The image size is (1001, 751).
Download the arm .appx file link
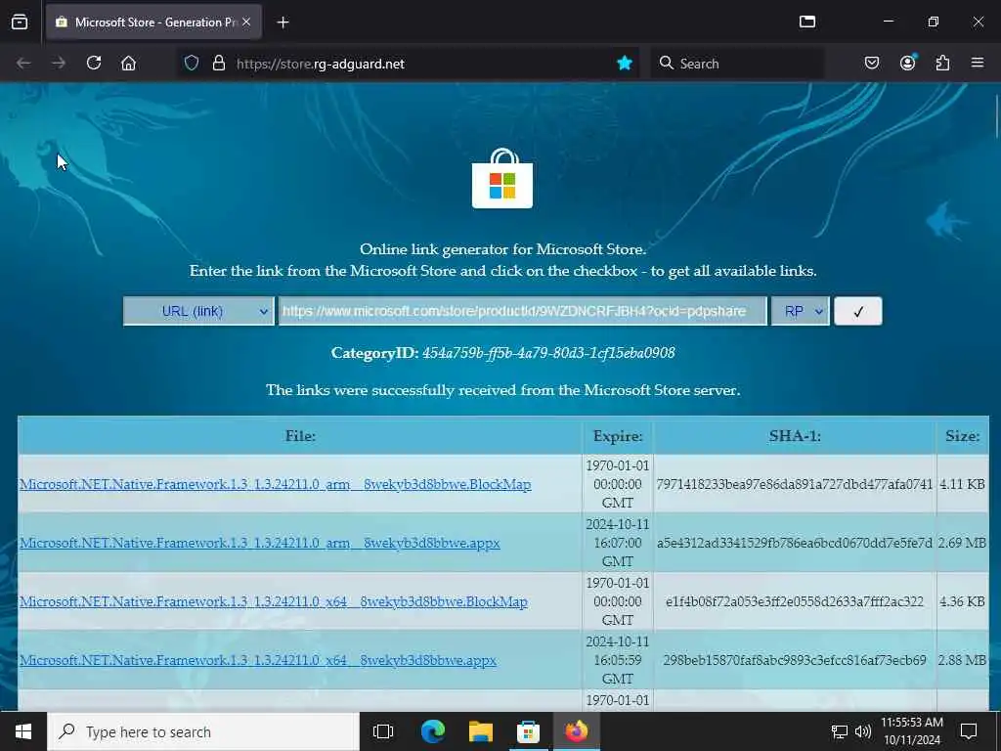tap(260, 543)
